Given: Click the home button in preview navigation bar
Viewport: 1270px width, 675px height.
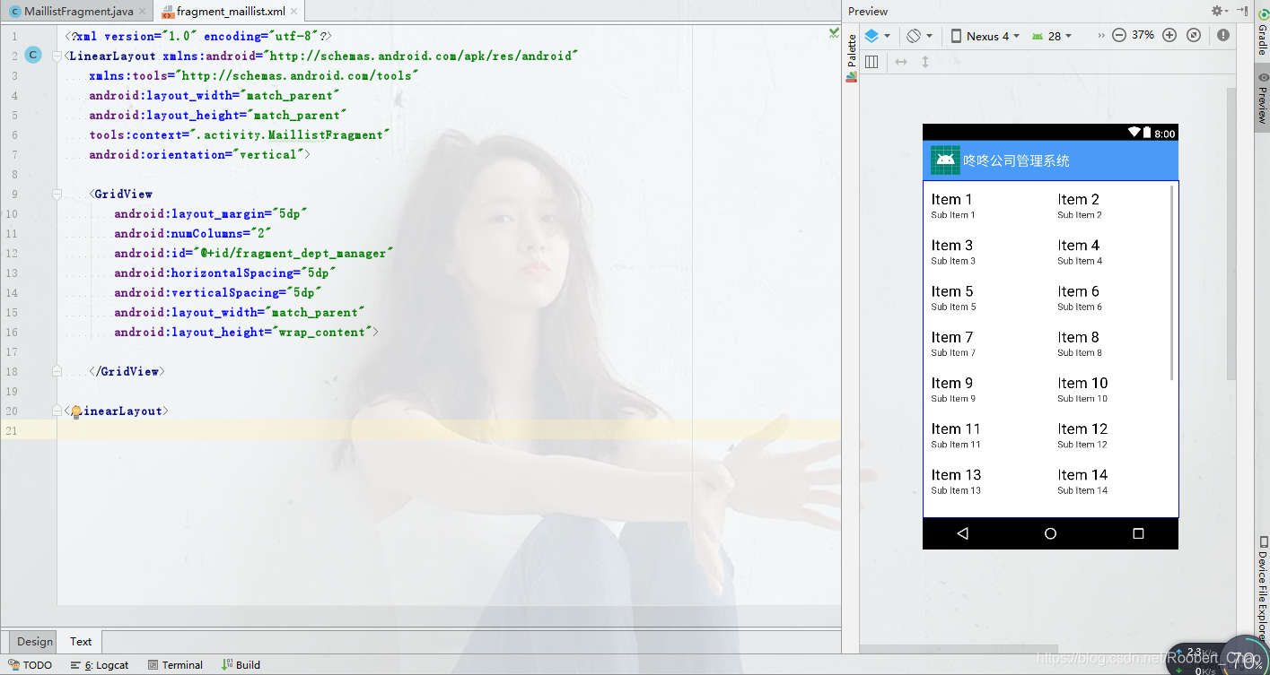Looking at the screenshot, I should tap(1050, 533).
